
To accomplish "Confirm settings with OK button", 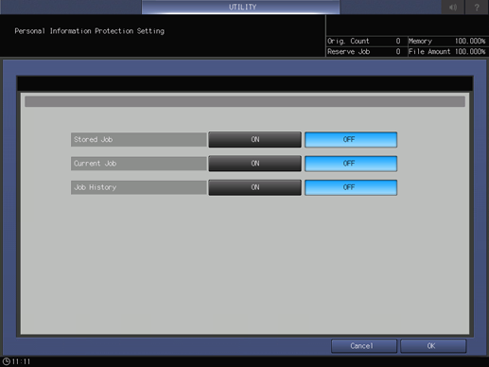I will click(433, 346).
